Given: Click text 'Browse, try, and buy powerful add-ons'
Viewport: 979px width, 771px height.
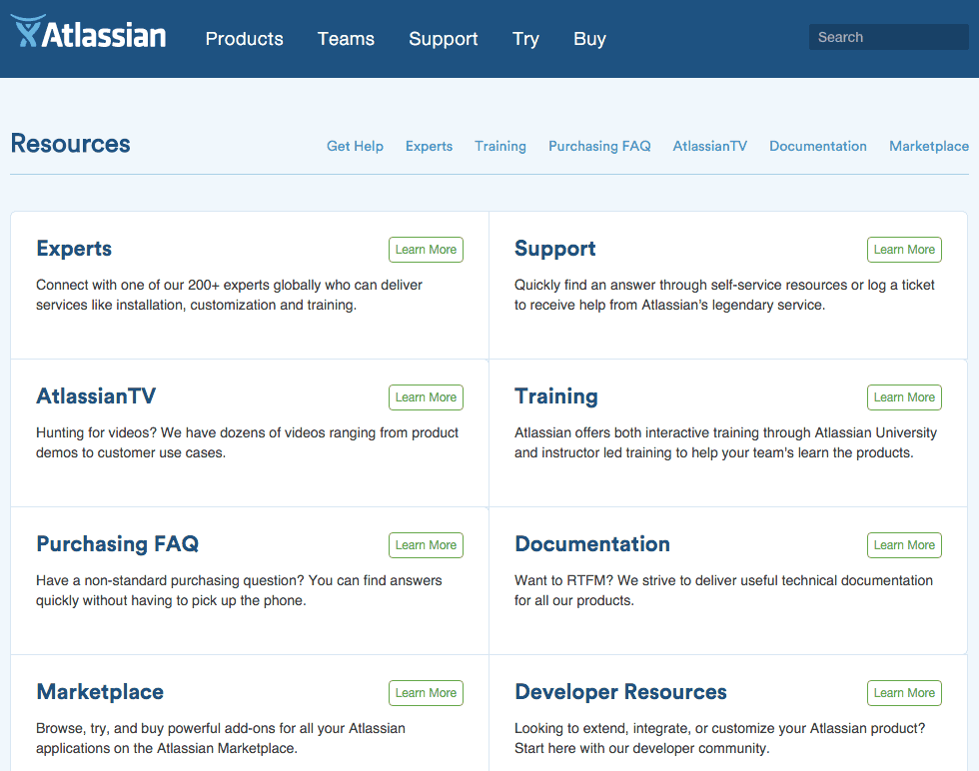Looking at the screenshot, I should pos(156,728).
